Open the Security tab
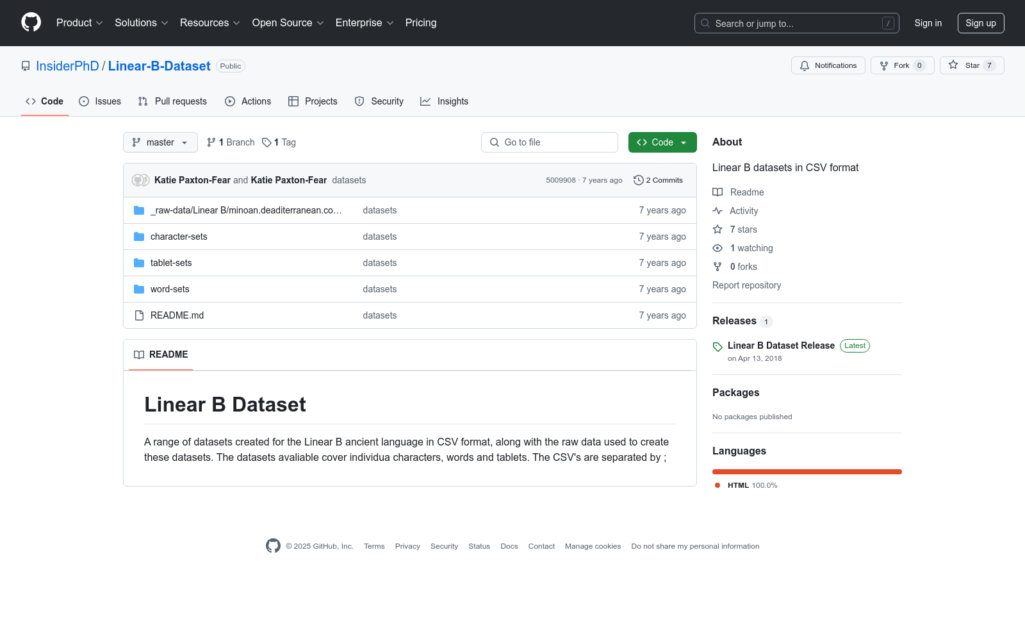The height and width of the screenshot is (641, 1025). click(379, 101)
